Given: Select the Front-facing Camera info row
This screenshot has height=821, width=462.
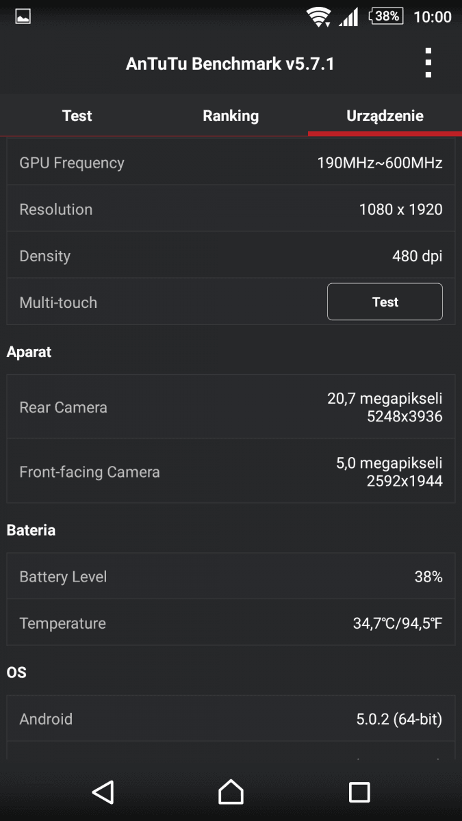Looking at the screenshot, I should [231, 471].
